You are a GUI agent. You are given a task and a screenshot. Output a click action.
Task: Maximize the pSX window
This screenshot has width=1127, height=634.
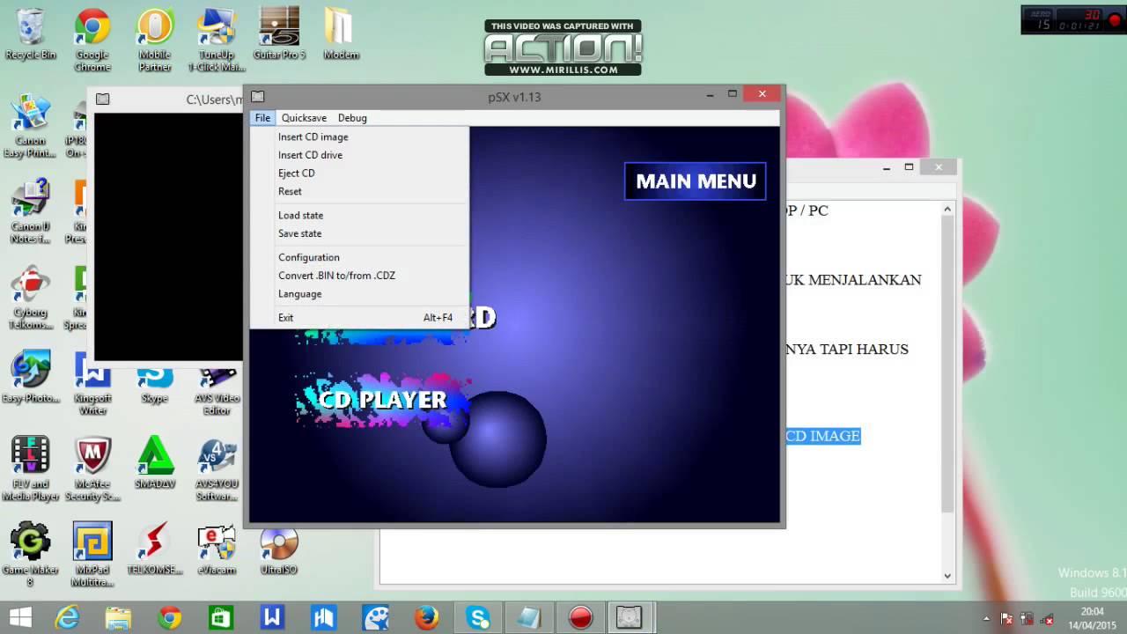tap(732, 94)
